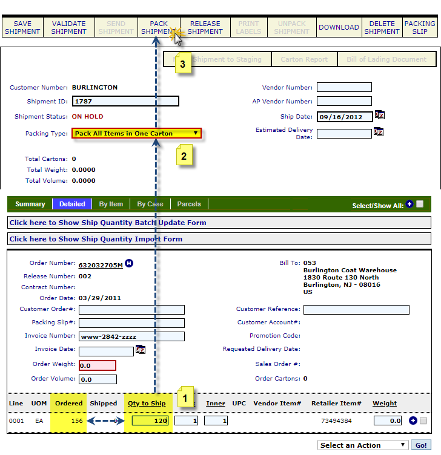Click the Delete Shipment button
Screen dimensions: 441x455
pyautogui.click(x=382, y=27)
